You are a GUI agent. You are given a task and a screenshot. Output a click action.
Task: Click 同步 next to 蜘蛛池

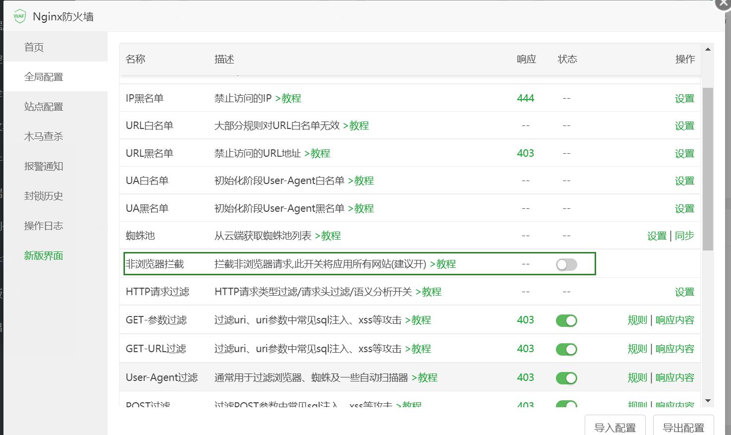(x=685, y=236)
